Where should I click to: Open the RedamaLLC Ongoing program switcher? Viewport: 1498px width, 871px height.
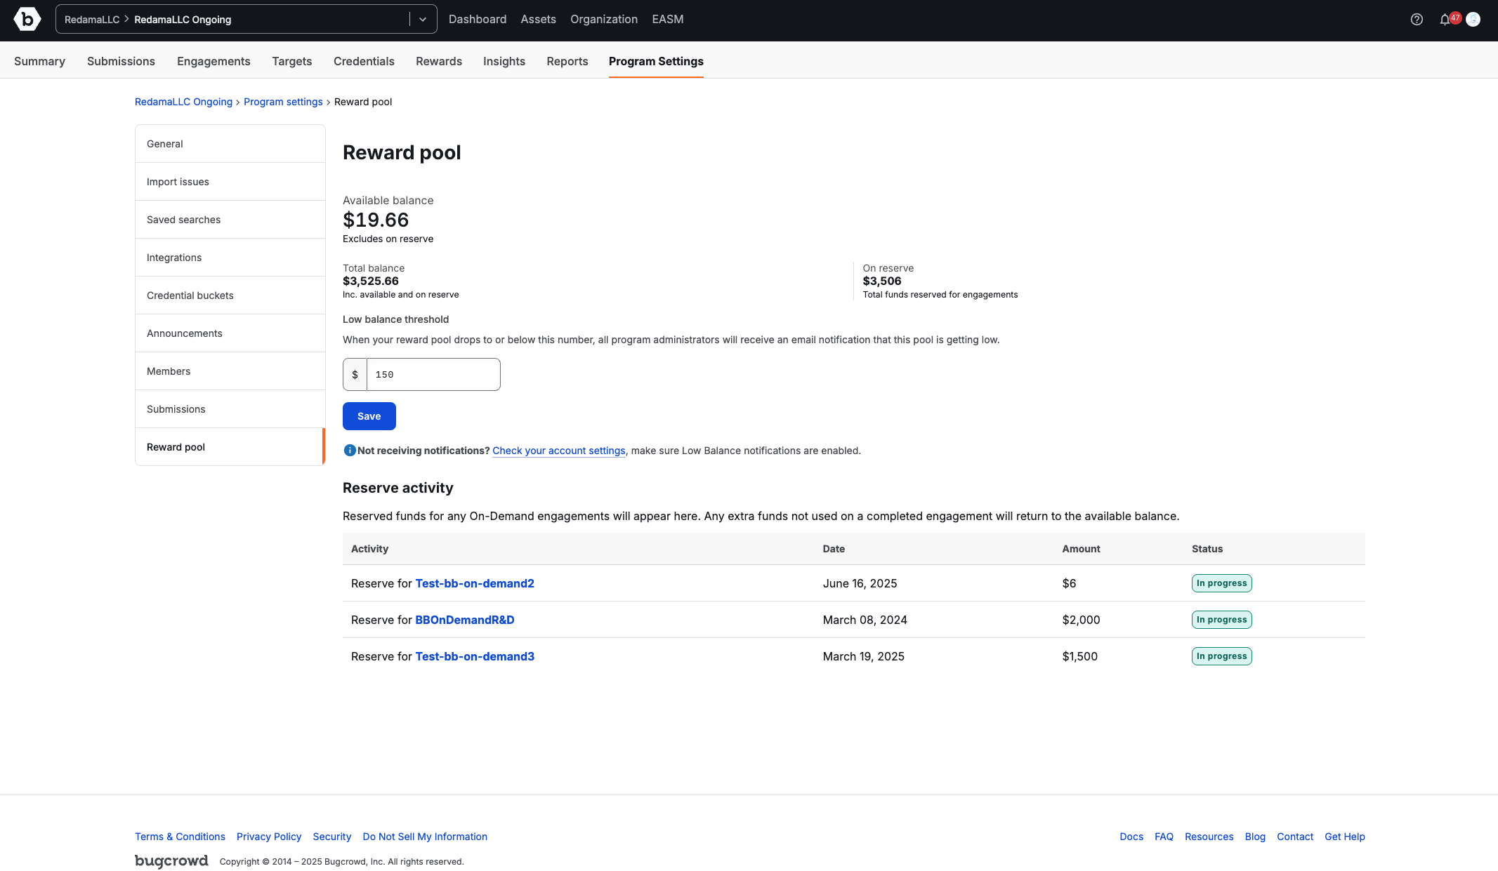246,20
